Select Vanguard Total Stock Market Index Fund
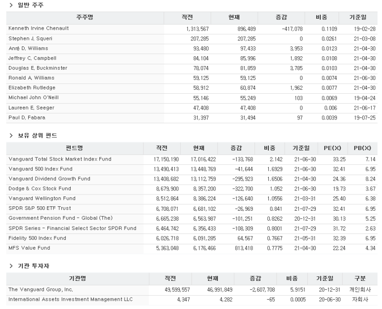The height and width of the screenshot is (309, 382). [60, 159]
